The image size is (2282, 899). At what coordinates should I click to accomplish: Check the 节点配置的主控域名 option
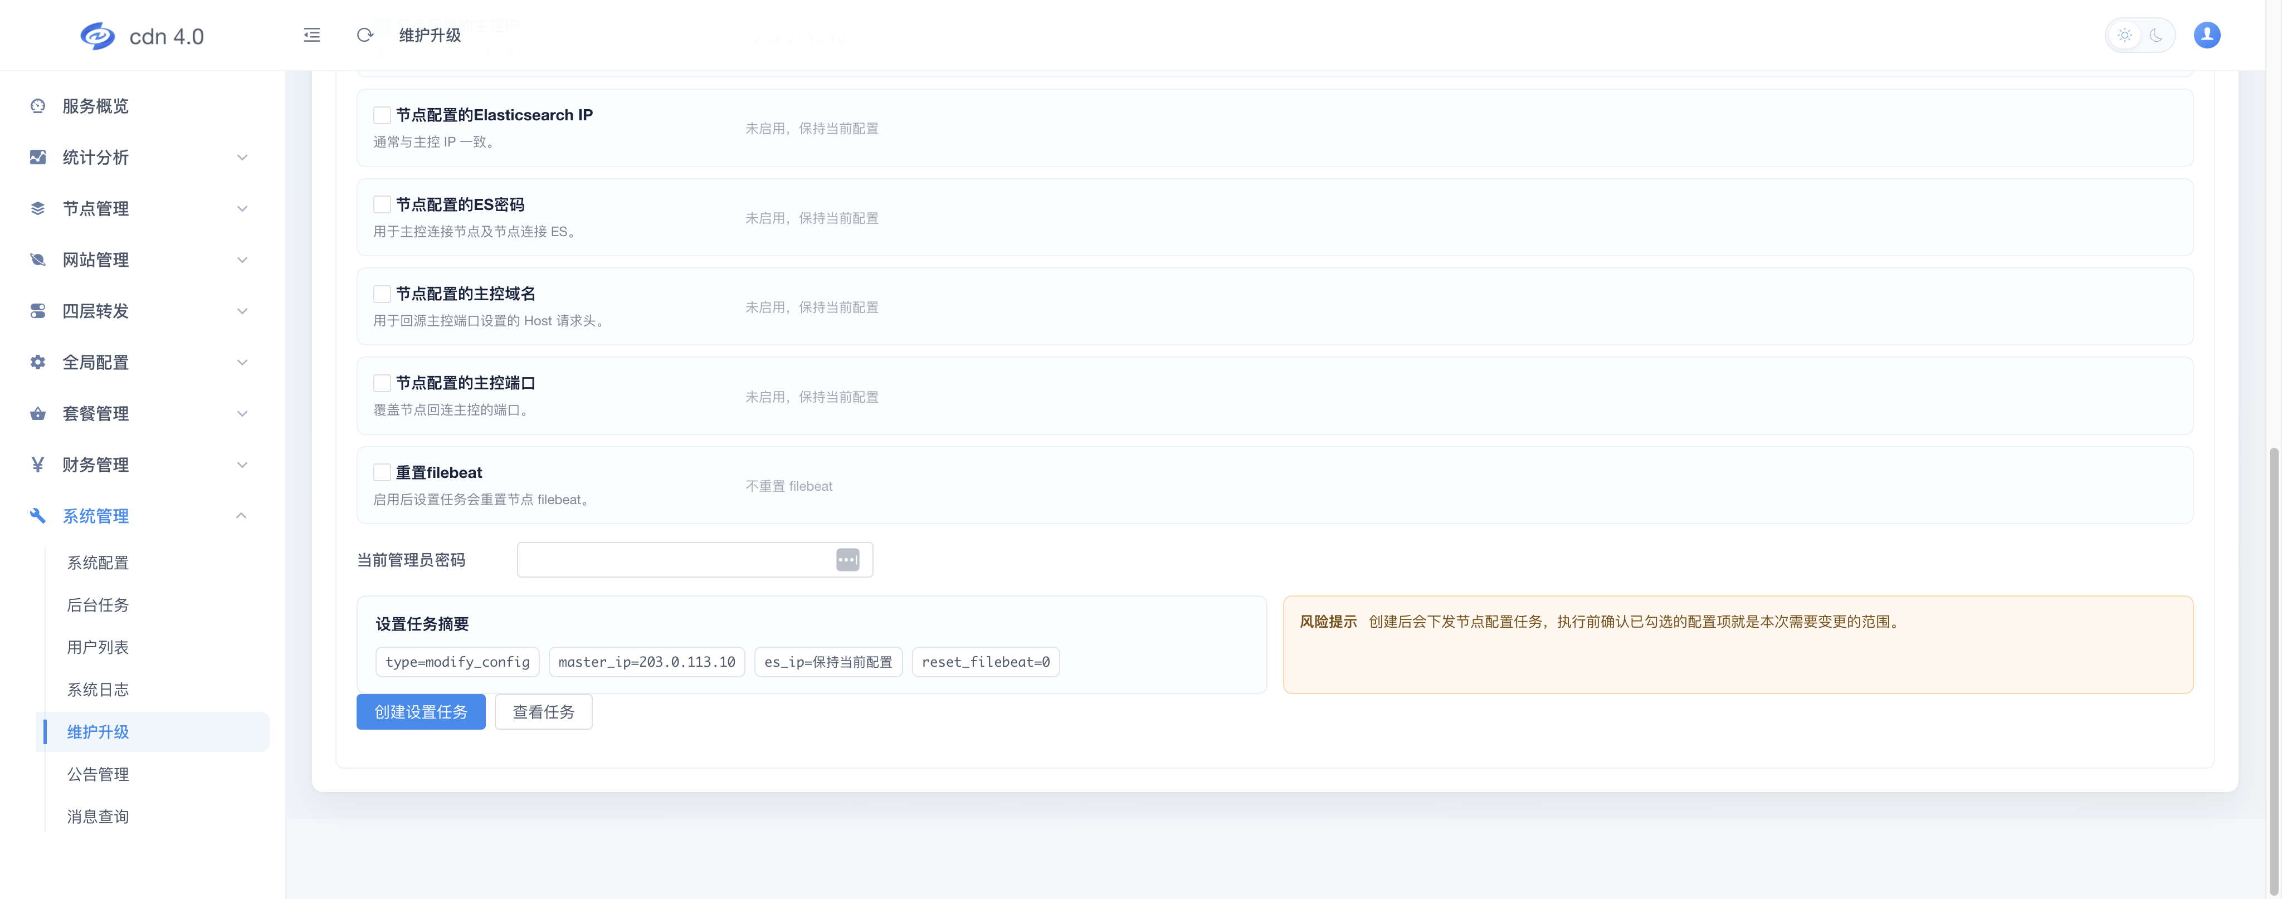tap(382, 293)
